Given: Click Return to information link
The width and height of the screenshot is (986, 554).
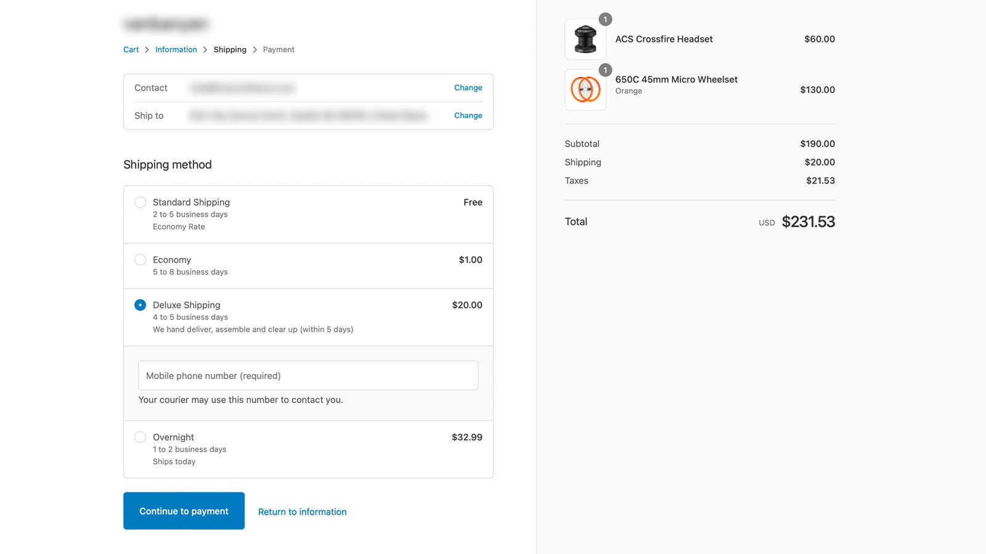Looking at the screenshot, I should (302, 512).
